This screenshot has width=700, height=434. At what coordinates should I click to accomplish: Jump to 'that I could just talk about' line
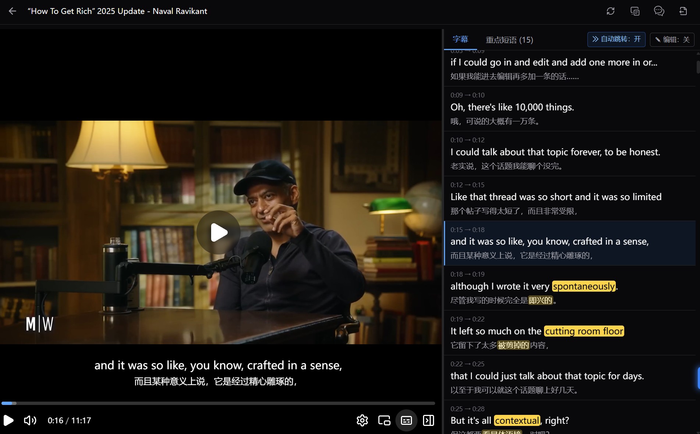547,376
